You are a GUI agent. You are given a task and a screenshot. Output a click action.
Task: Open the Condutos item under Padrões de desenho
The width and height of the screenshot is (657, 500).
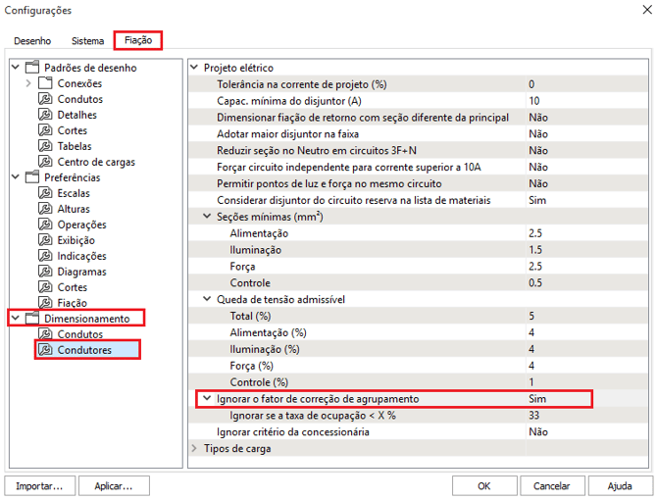point(79,99)
